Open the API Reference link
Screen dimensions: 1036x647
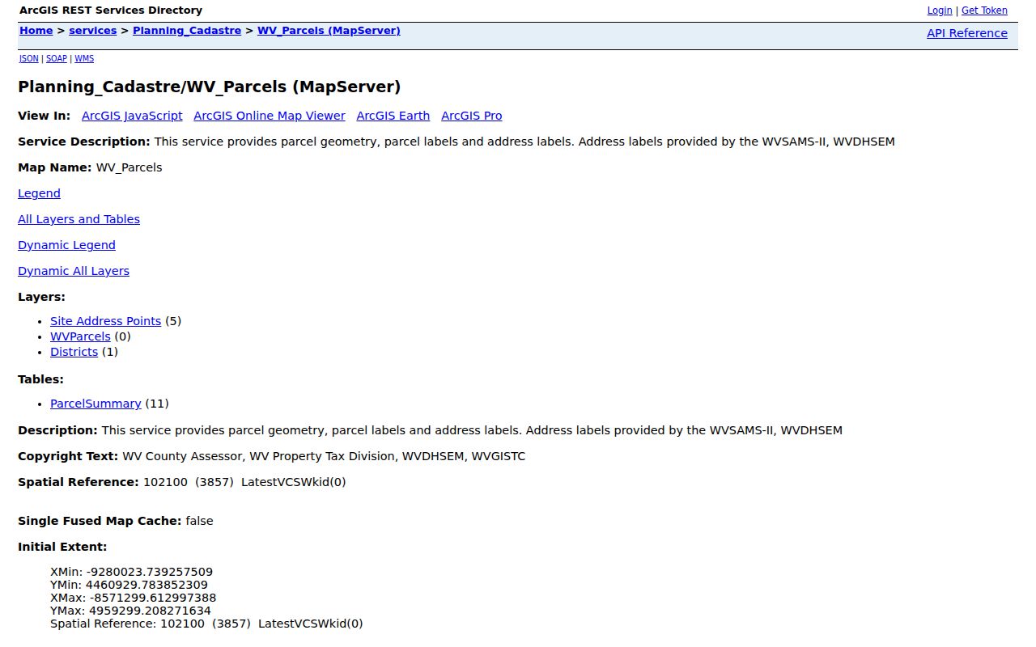click(x=967, y=33)
